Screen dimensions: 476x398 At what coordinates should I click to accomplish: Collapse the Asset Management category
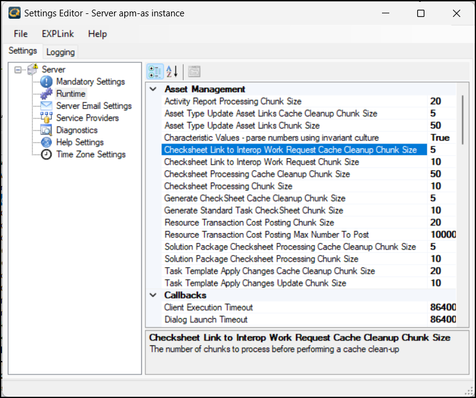coord(153,89)
